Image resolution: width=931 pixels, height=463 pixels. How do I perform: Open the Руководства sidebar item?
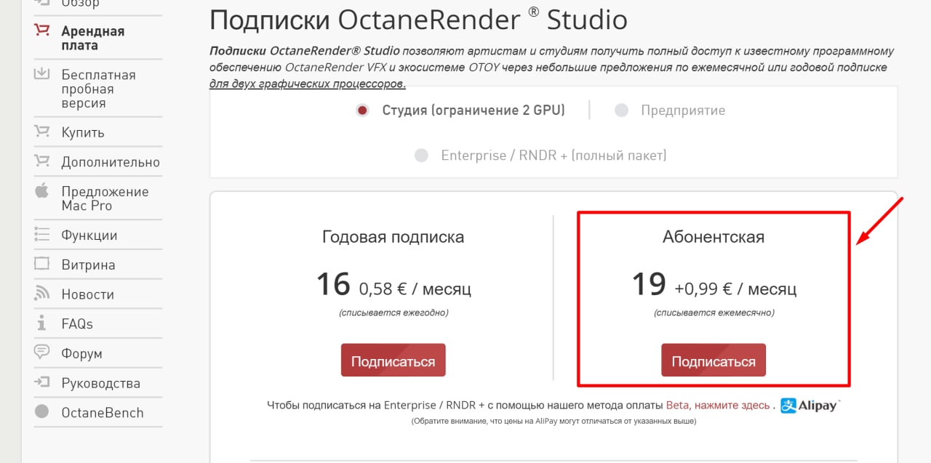coord(100,383)
